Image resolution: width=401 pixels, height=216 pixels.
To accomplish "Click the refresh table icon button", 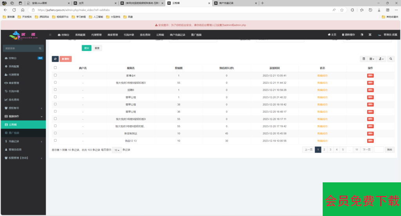I will tap(55, 59).
